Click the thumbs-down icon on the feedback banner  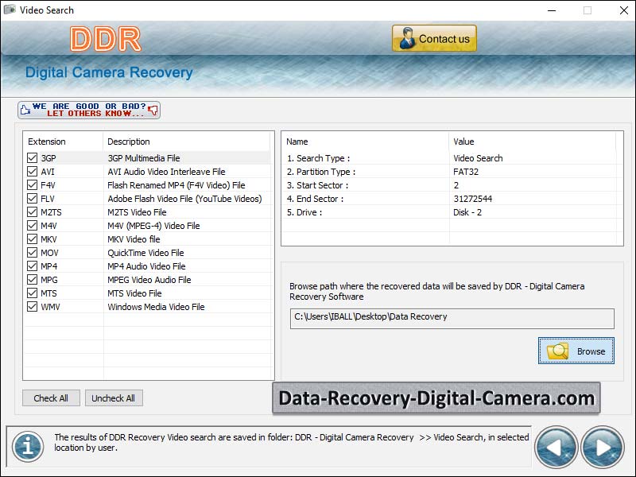click(x=153, y=110)
